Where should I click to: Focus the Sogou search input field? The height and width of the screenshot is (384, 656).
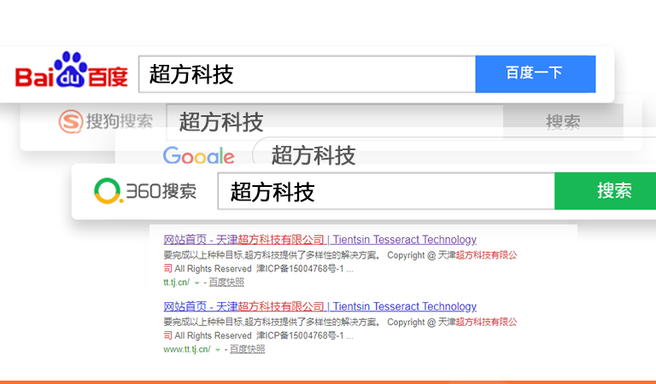click(x=335, y=121)
